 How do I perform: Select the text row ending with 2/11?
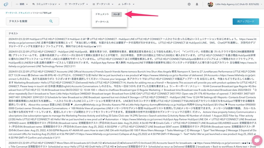point(133,59)
